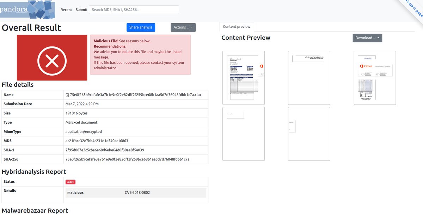
Task: Focus the hash search input field
Action: coord(134,10)
